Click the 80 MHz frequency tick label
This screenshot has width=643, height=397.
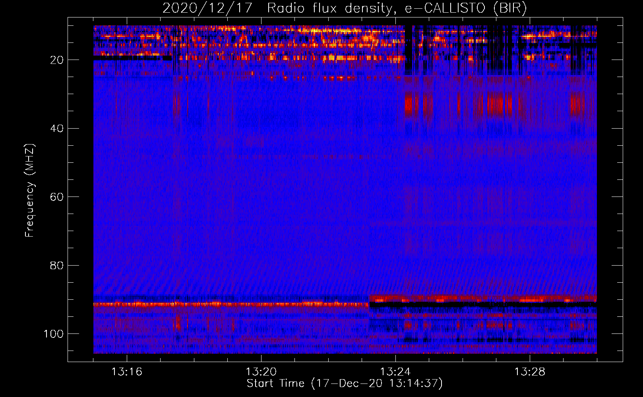[x=57, y=265]
